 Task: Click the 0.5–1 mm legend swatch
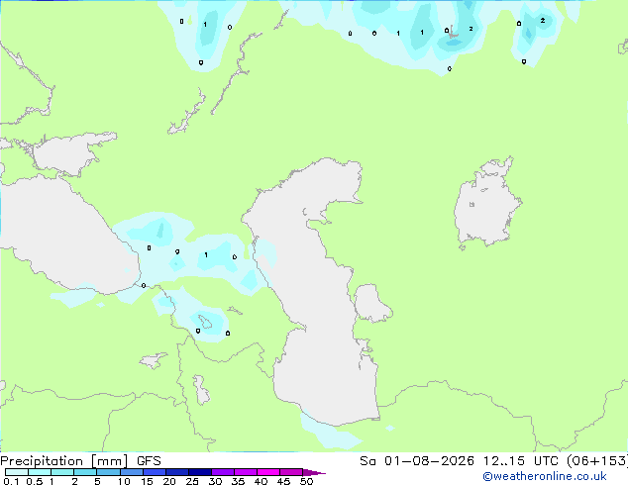coord(40,472)
